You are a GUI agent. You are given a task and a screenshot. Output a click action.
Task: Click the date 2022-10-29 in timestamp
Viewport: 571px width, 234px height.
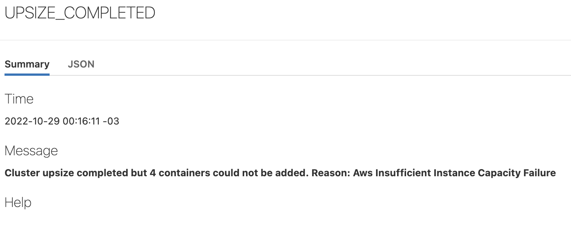pyautogui.click(x=32, y=121)
